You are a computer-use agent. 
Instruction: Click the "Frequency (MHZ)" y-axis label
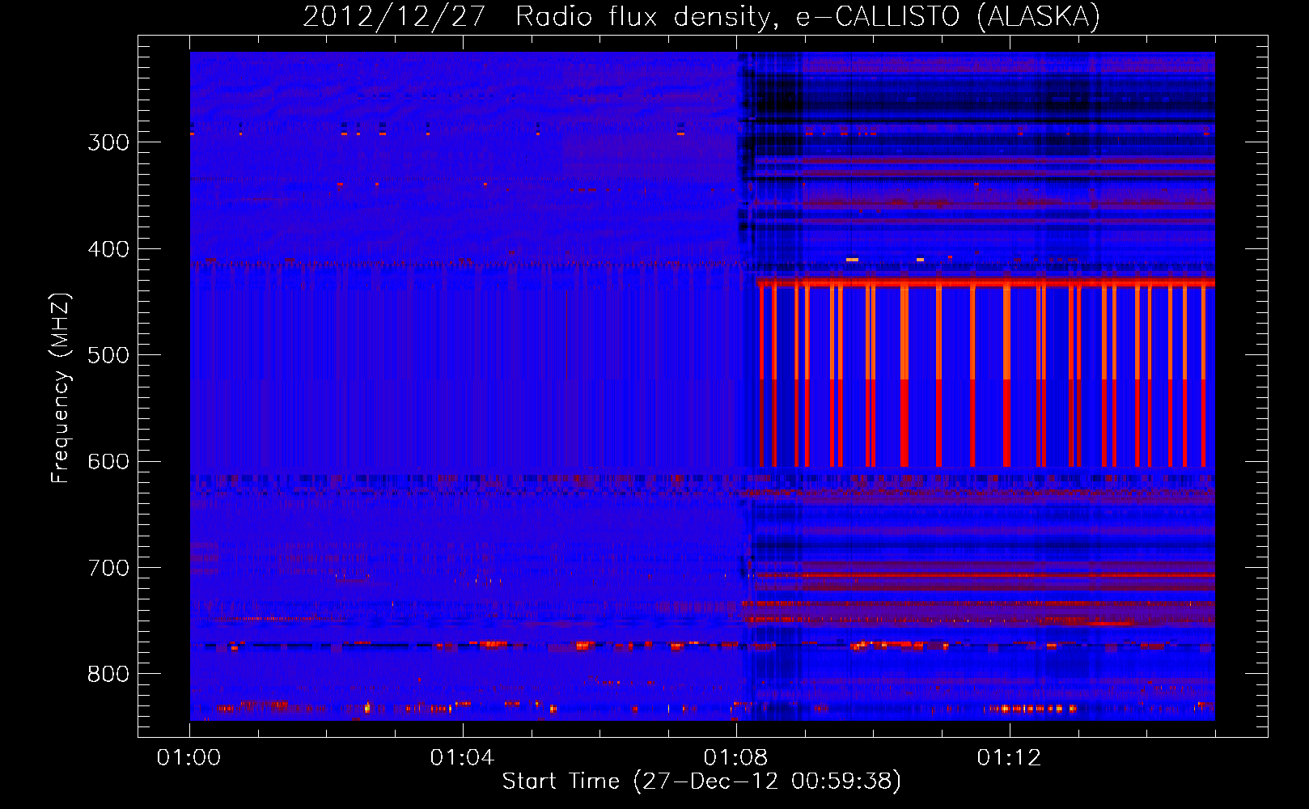coord(61,388)
